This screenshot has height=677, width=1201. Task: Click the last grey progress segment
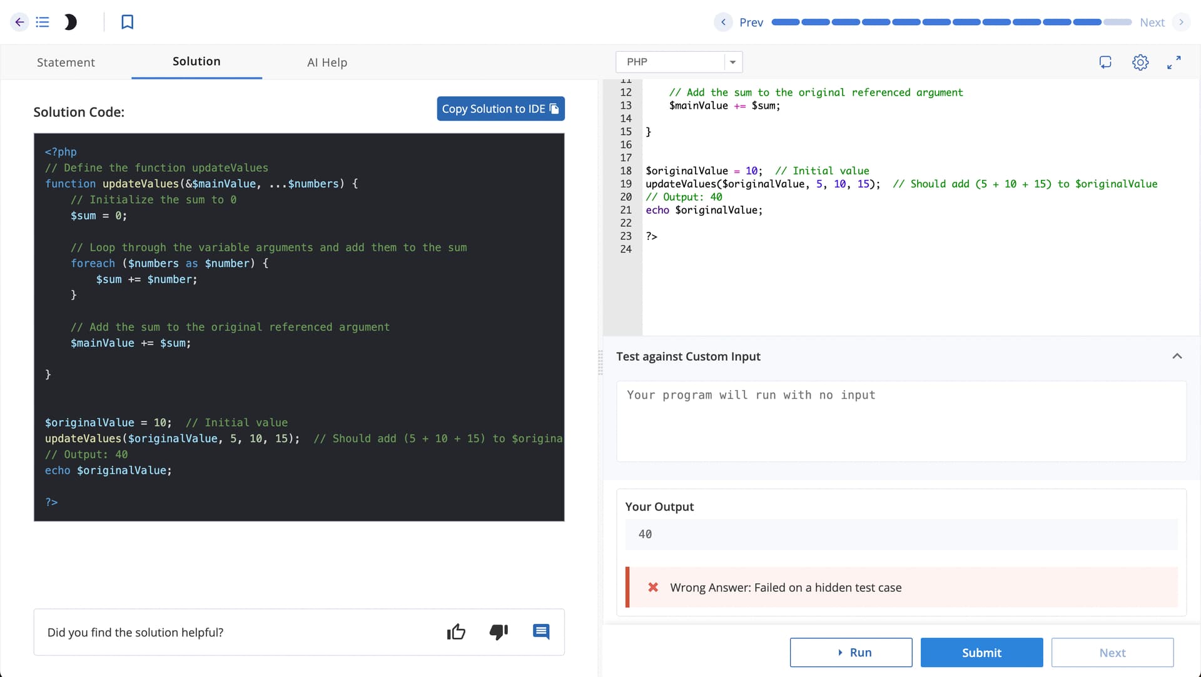pyautogui.click(x=1117, y=23)
